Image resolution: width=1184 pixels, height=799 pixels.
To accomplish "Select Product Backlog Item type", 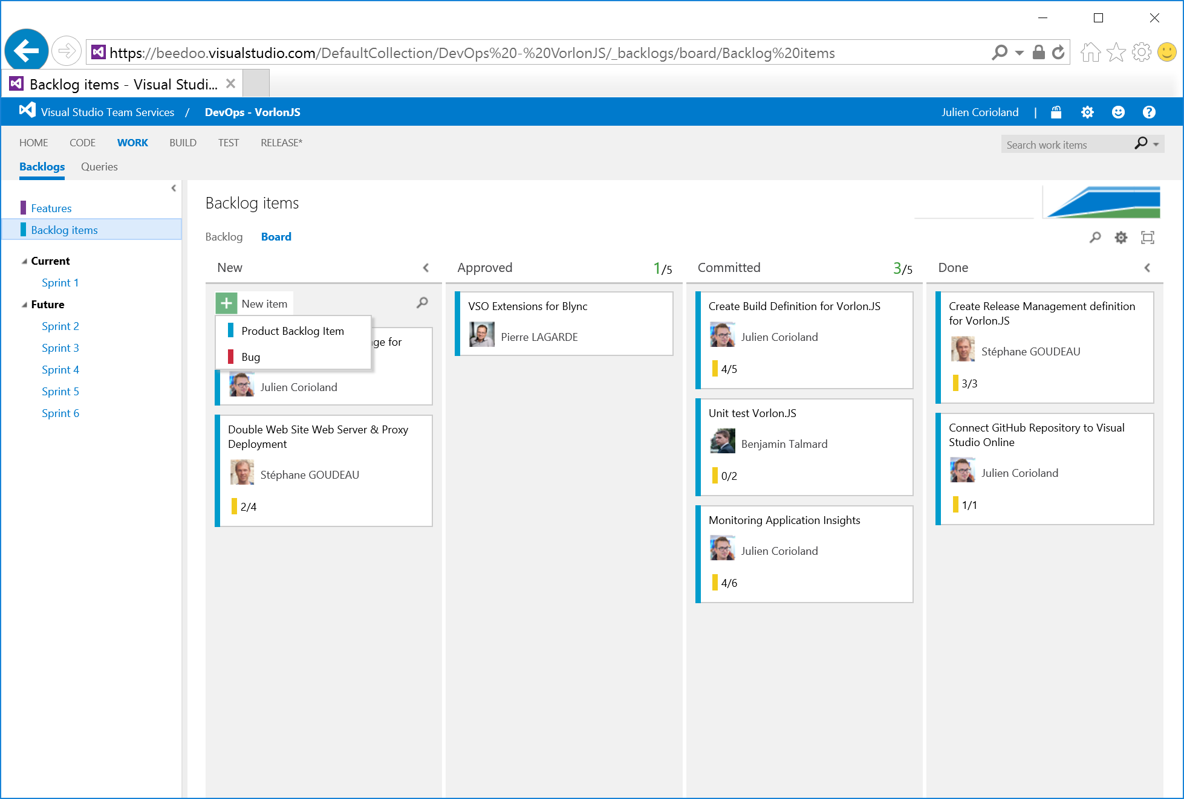I will [294, 330].
